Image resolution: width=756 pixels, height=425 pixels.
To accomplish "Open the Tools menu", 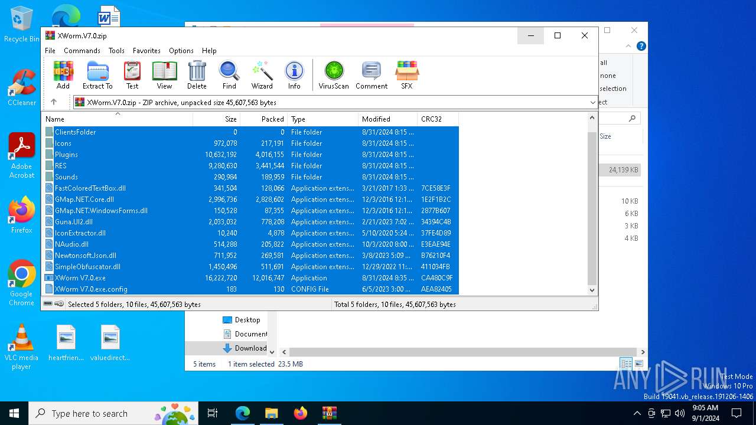I will (x=116, y=51).
